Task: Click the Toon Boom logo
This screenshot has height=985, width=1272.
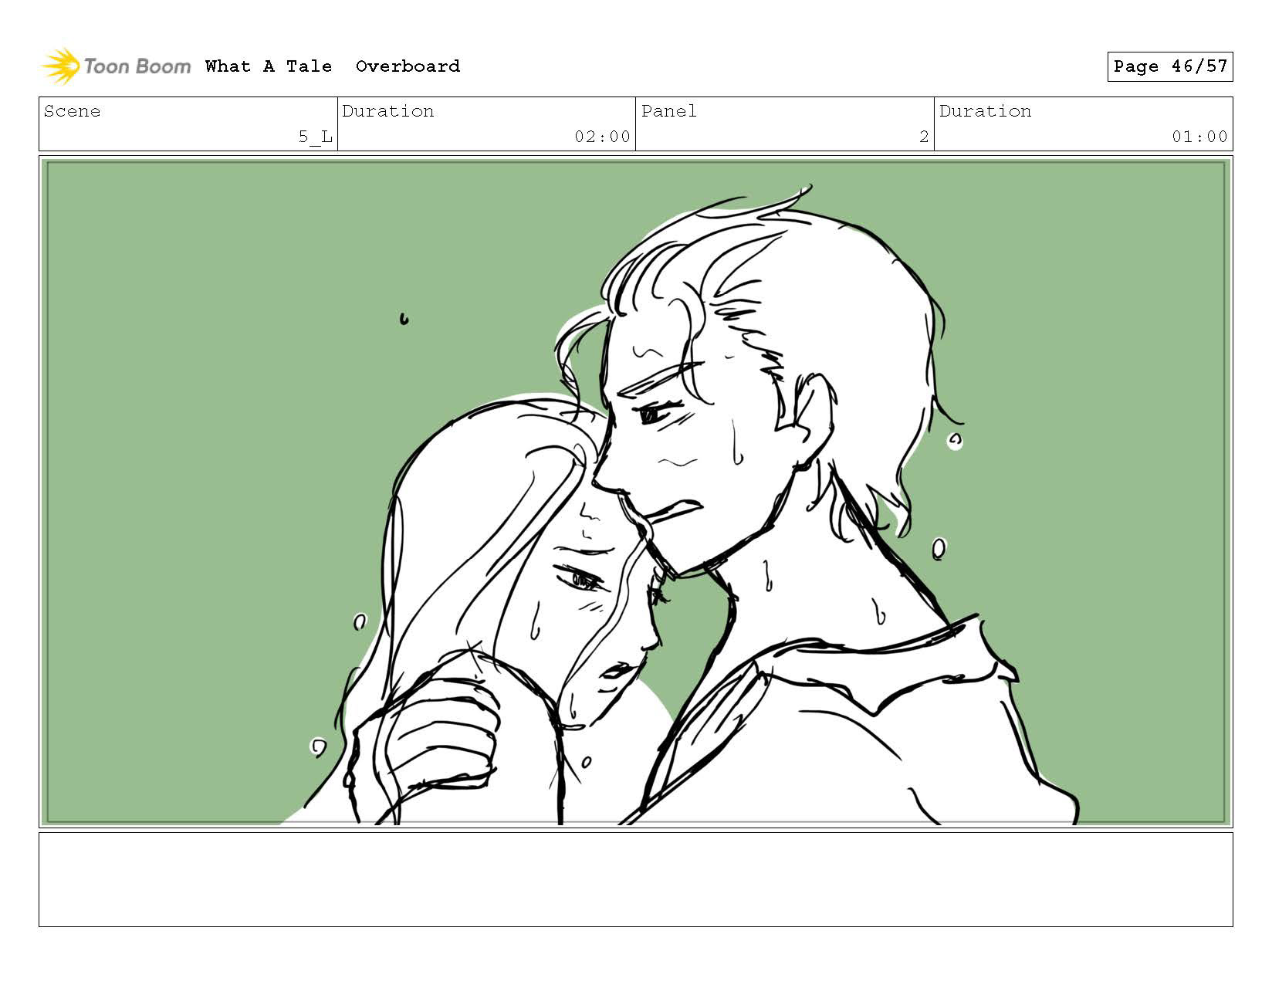Action: [x=116, y=66]
